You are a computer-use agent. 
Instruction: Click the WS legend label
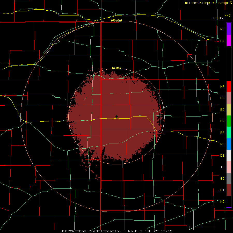click(x=222, y=144)
